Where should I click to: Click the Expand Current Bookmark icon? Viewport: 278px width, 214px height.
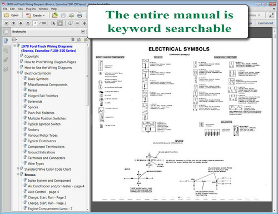click(86, 39)
